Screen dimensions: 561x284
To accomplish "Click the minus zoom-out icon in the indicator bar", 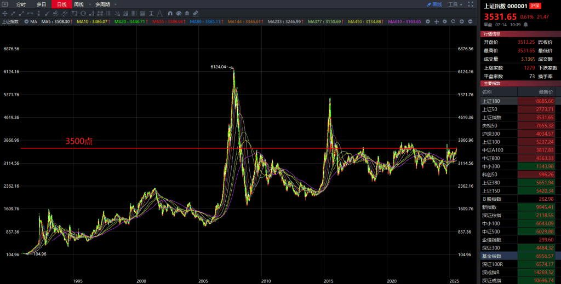I will pyautogui.click(x=470, y=21).
